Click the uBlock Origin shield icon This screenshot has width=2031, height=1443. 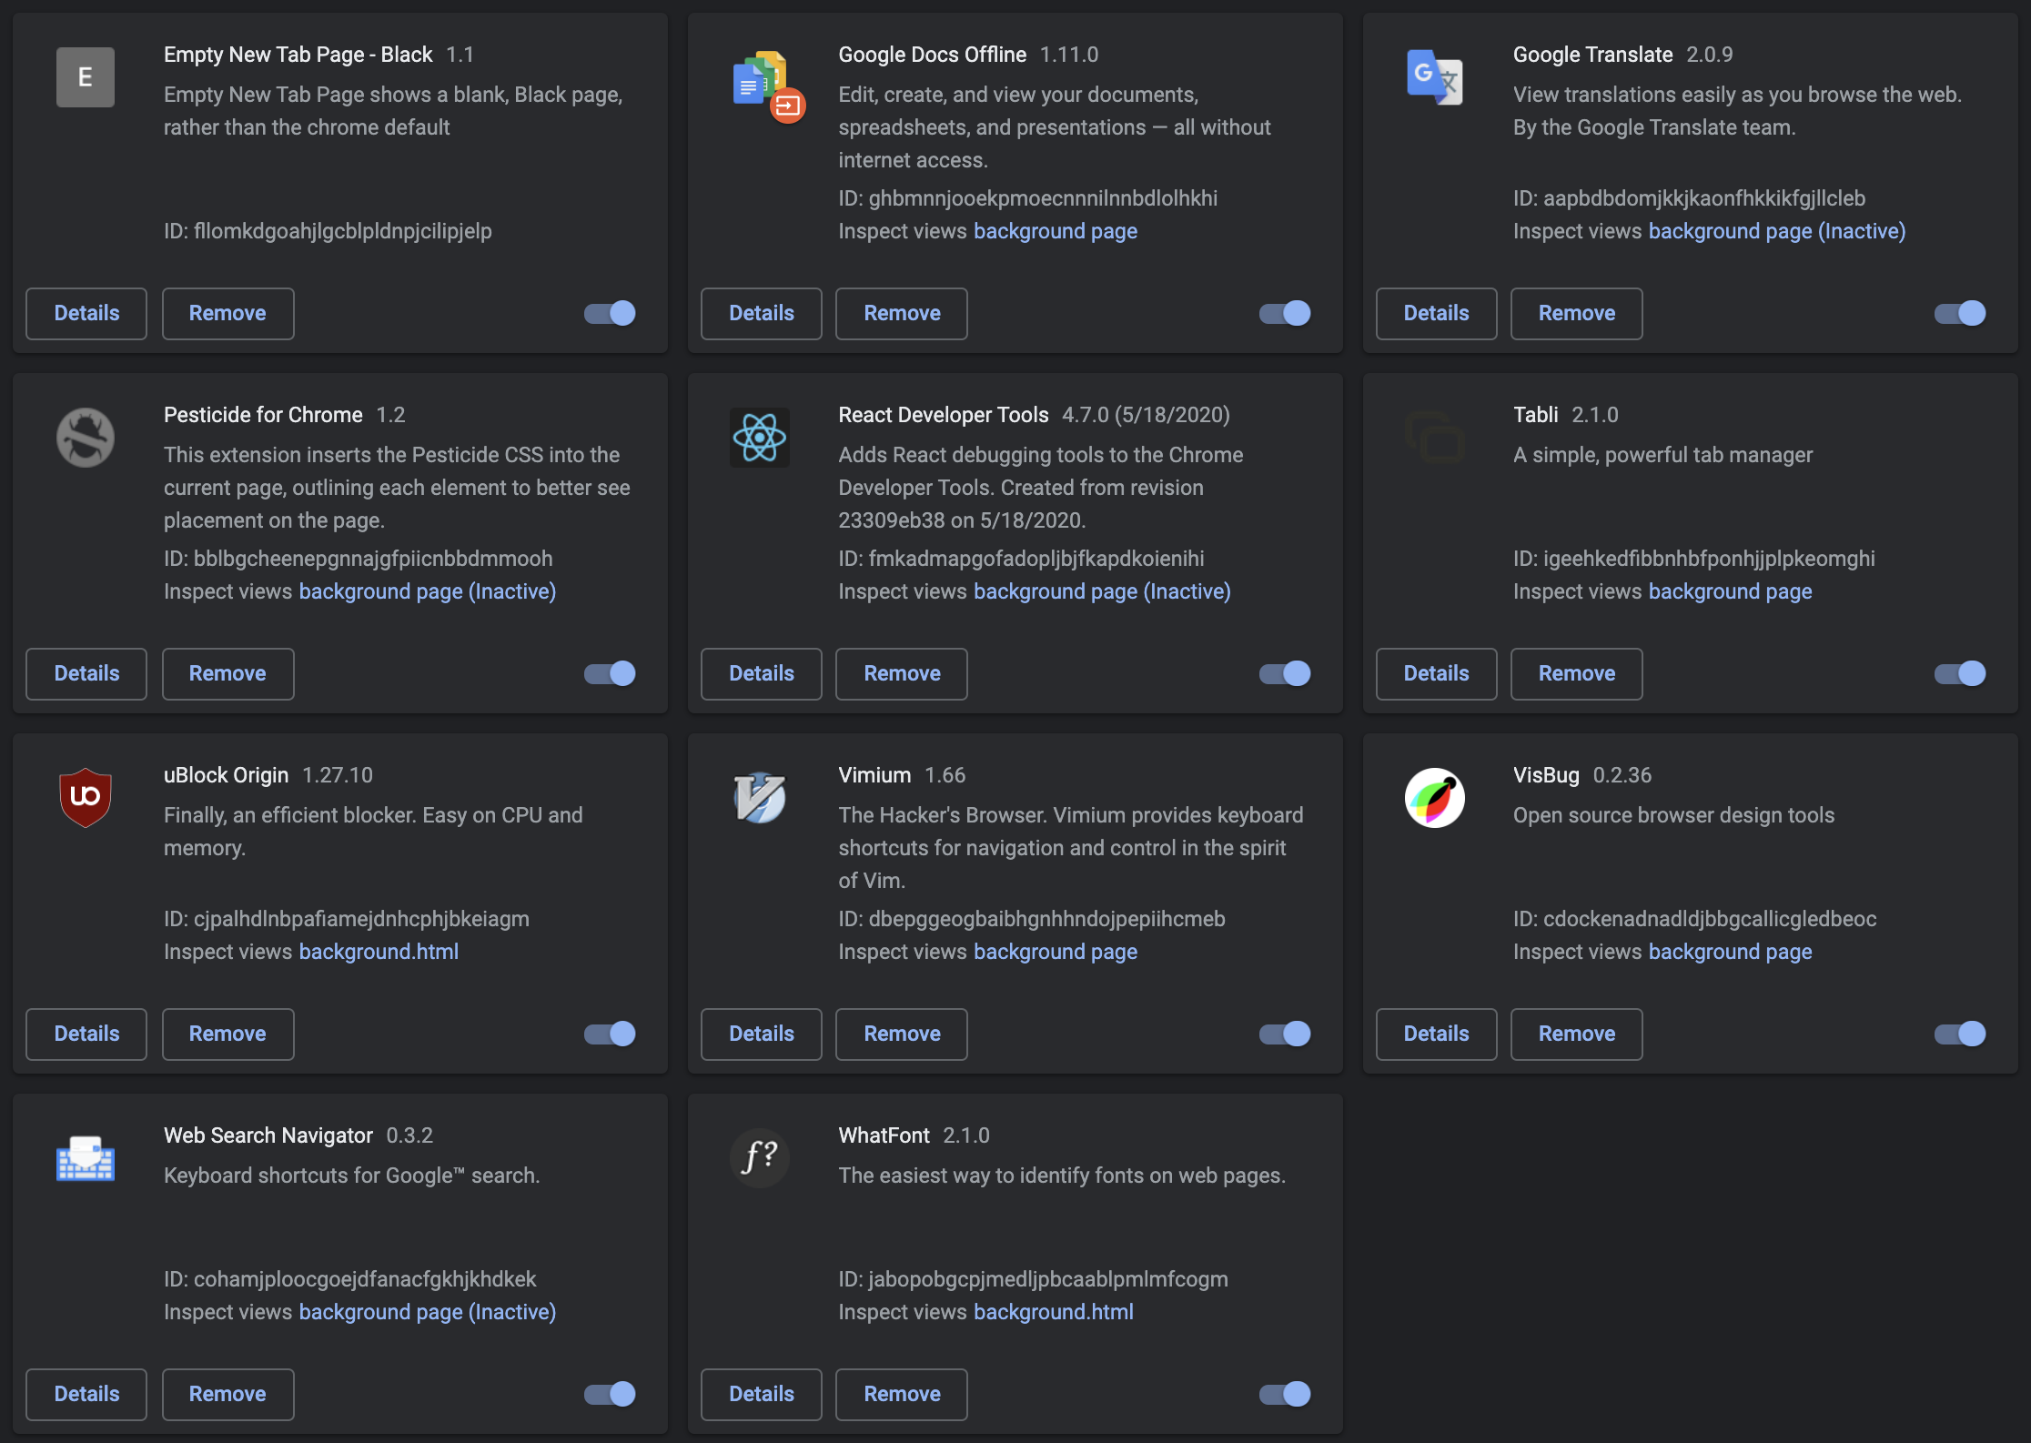click(85, 798)
